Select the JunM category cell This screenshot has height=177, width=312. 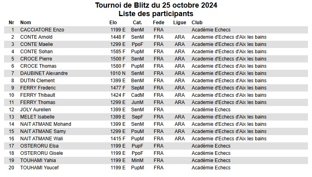tap(137, 102)
